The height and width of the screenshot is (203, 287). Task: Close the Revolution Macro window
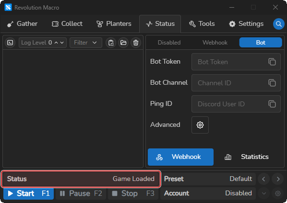tap(275, 7)
